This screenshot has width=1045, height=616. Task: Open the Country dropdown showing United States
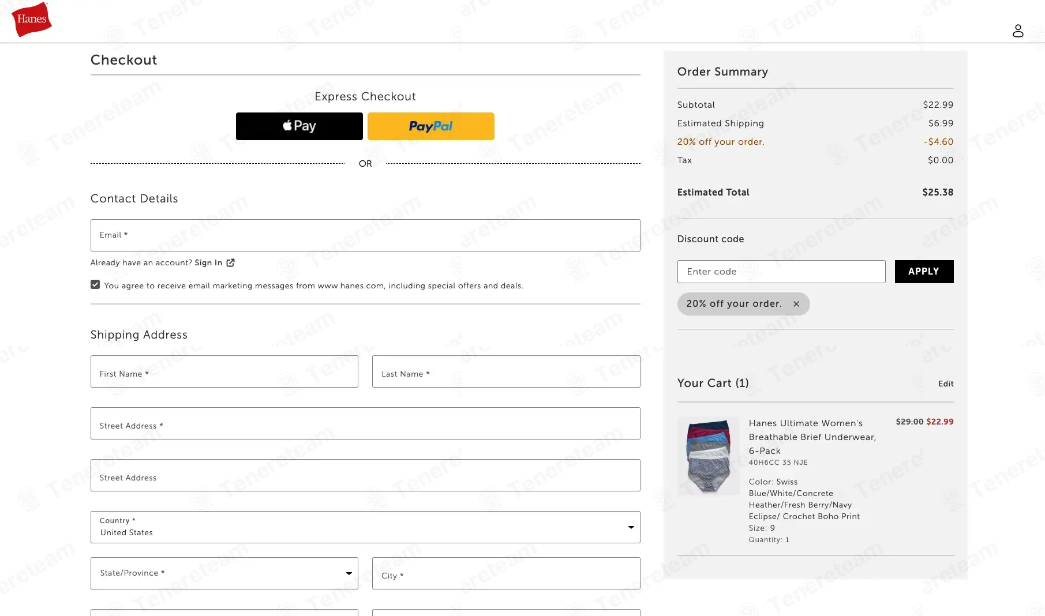point(365,527)
